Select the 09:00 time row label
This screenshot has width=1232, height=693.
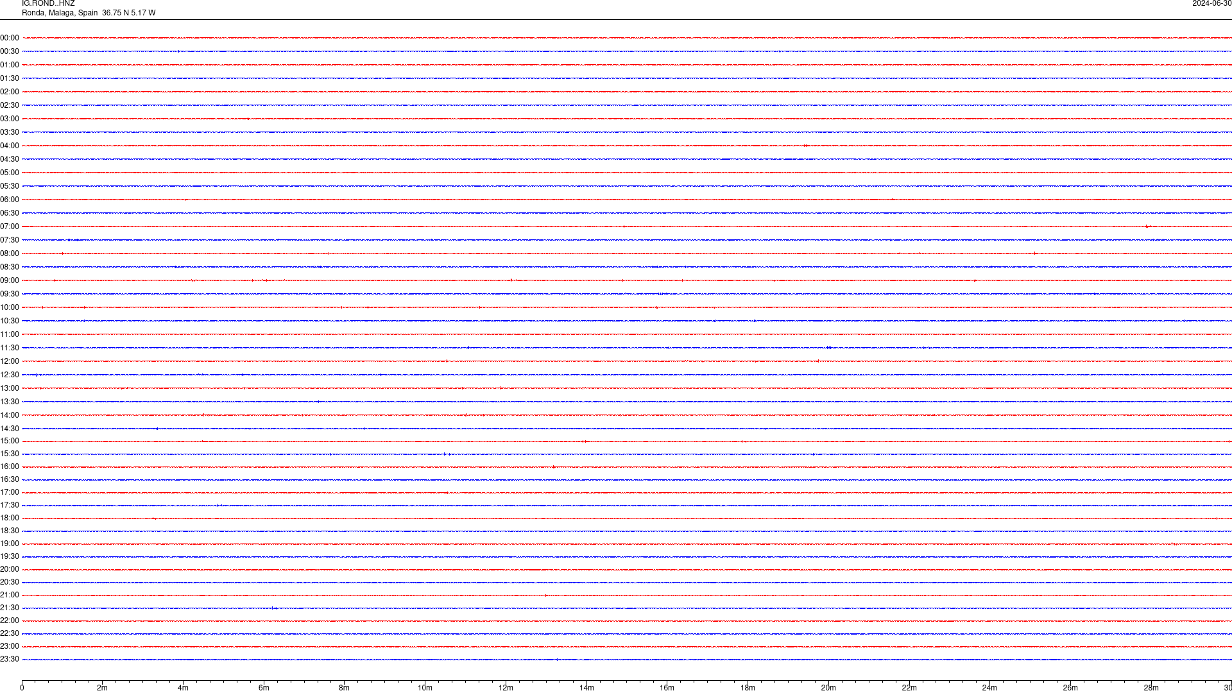10,280
